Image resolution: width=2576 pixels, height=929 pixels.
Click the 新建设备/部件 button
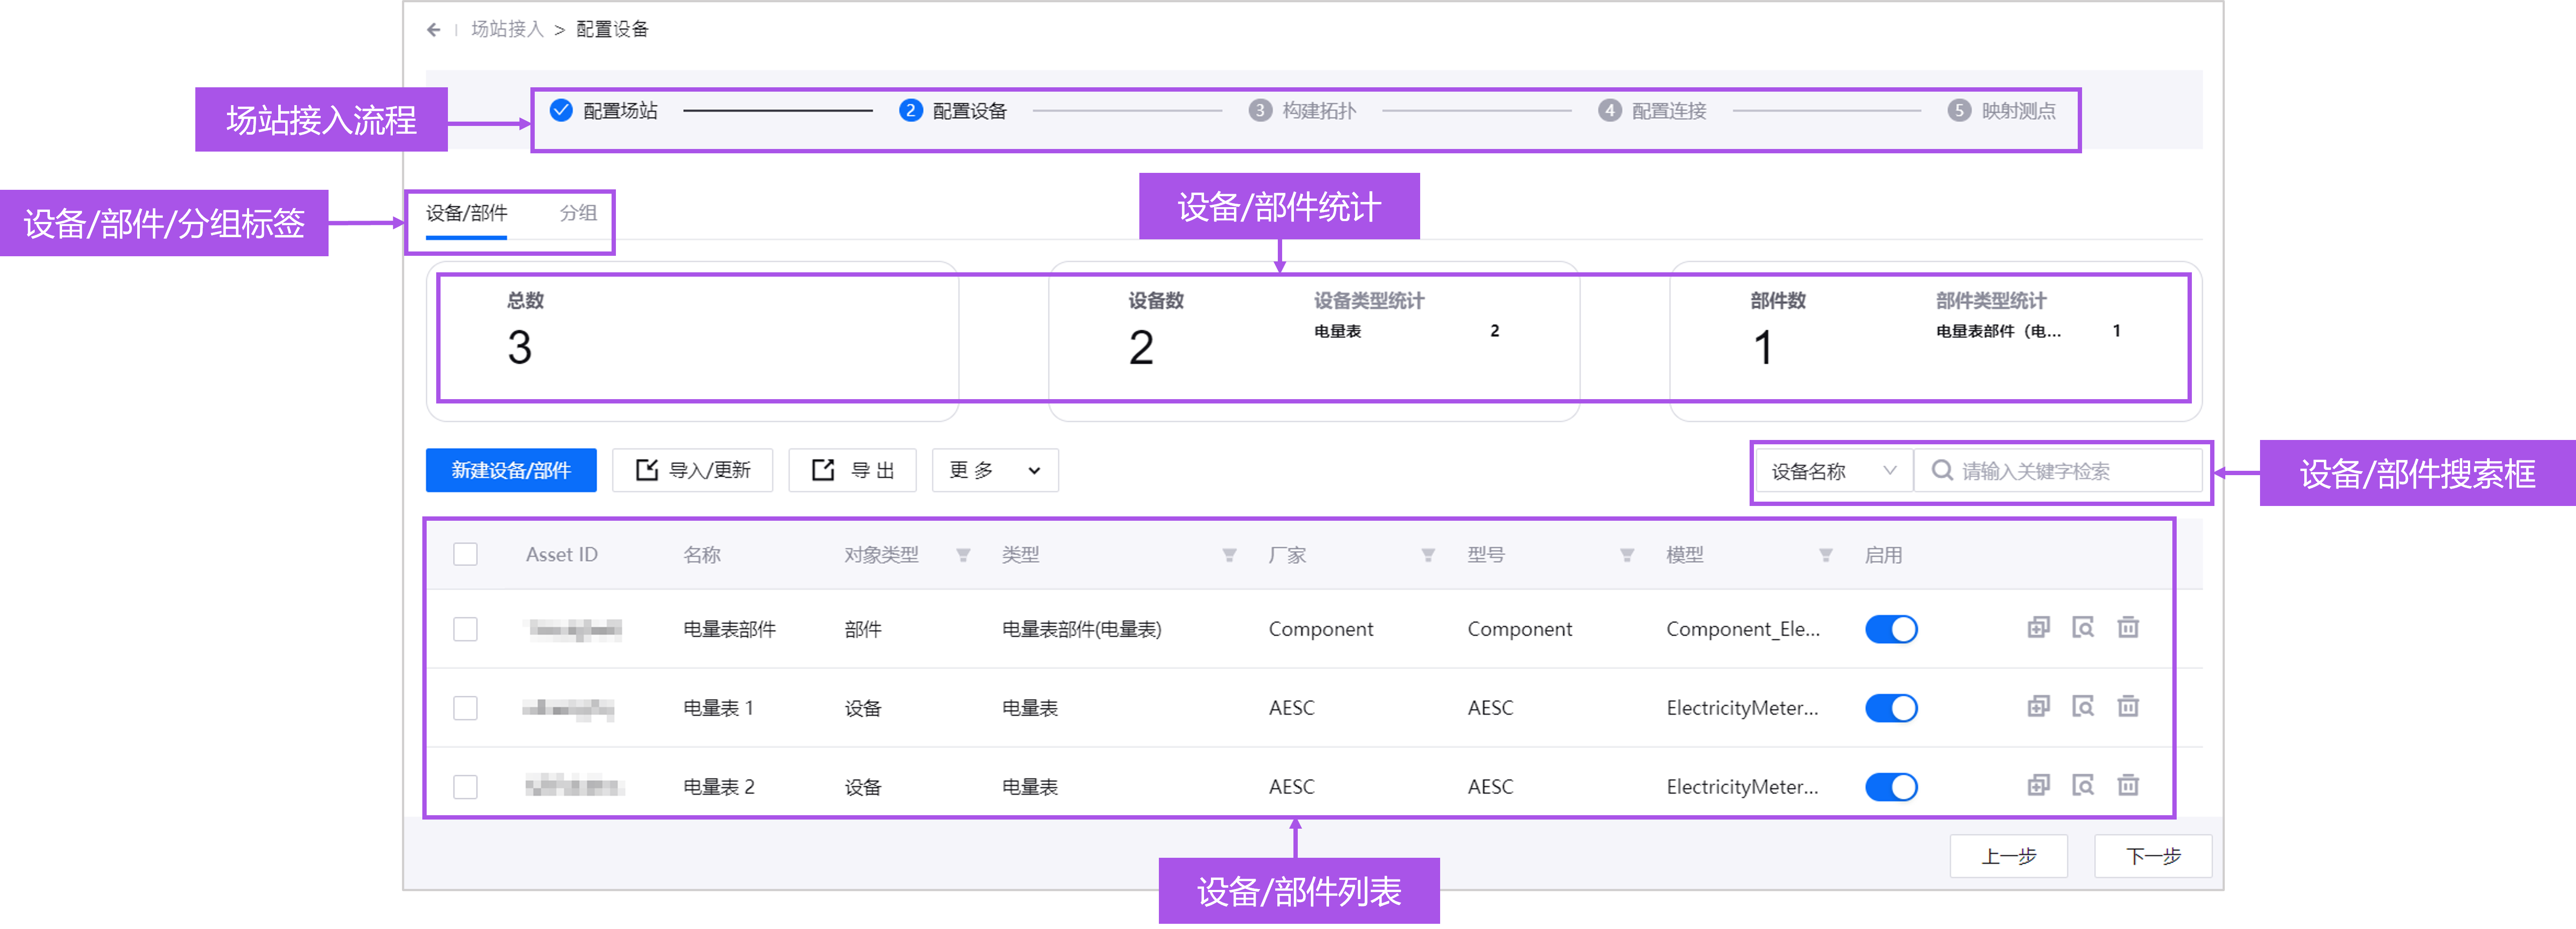[511, 470]
